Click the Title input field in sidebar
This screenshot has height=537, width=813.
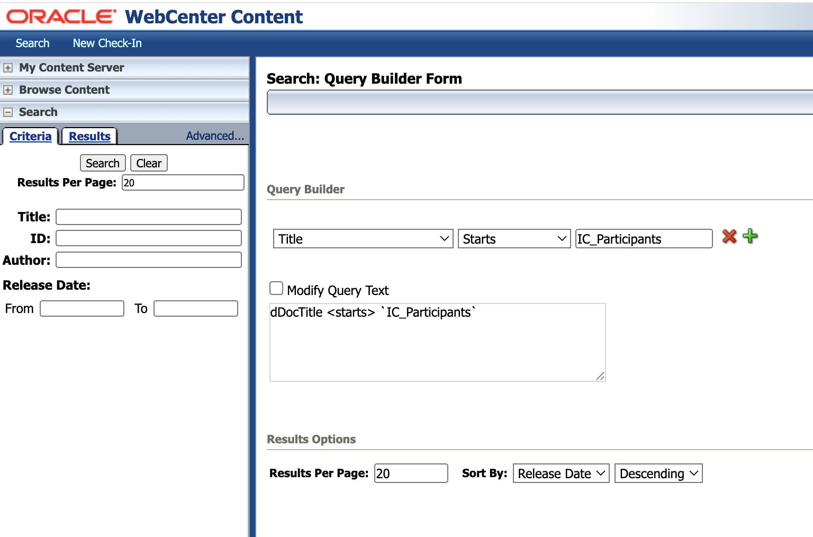148,217
